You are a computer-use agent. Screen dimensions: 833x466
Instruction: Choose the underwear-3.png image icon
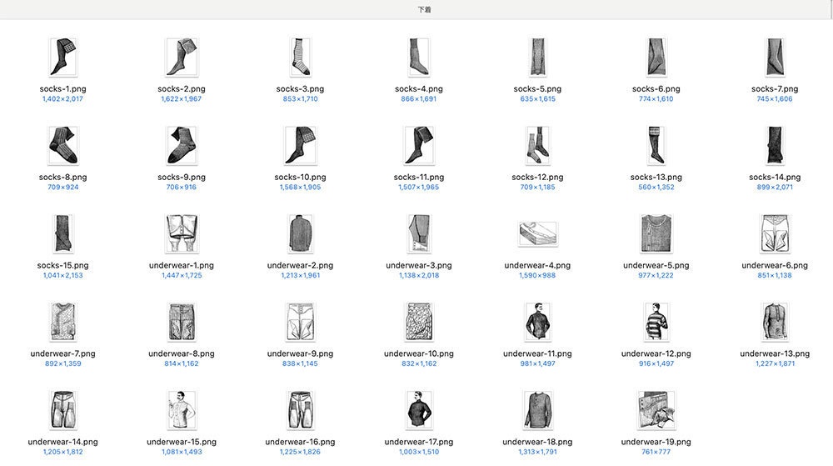419,233
